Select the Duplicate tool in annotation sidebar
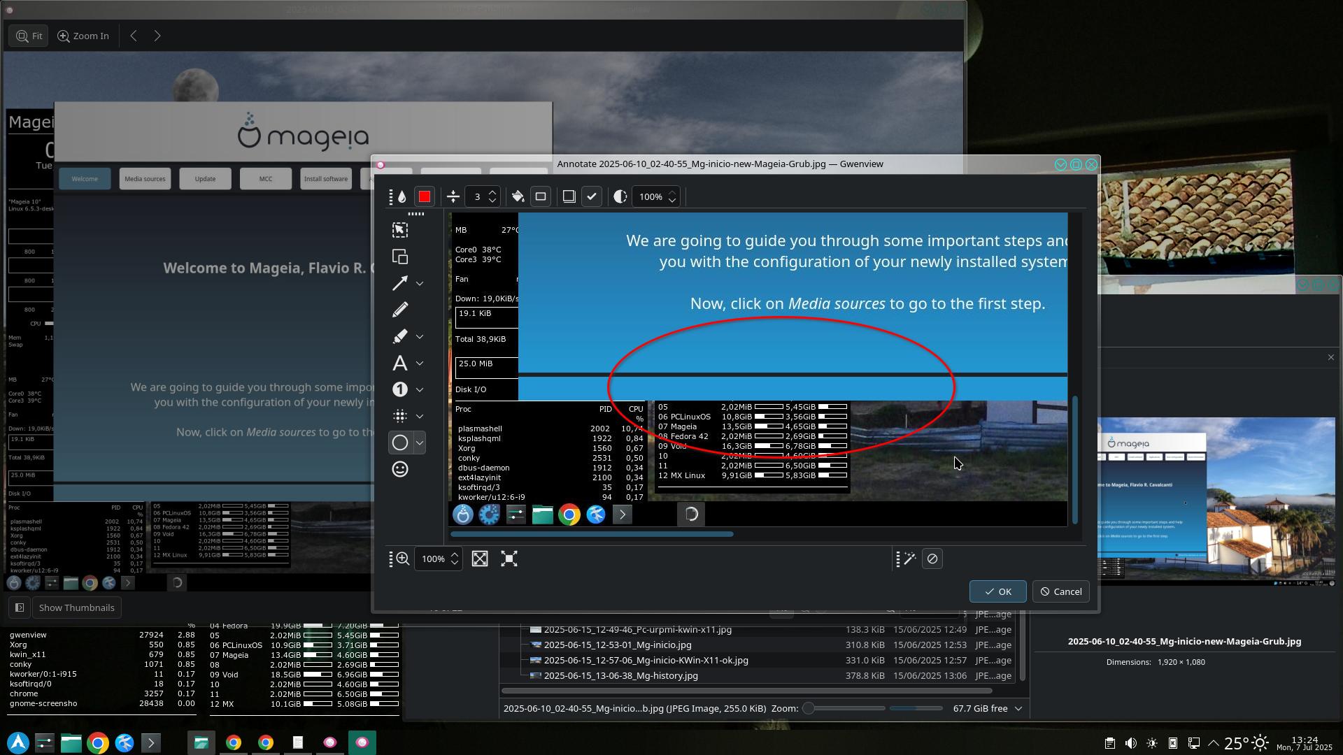The width and height of the screenshot is (1343, 755). click(400, 257)
